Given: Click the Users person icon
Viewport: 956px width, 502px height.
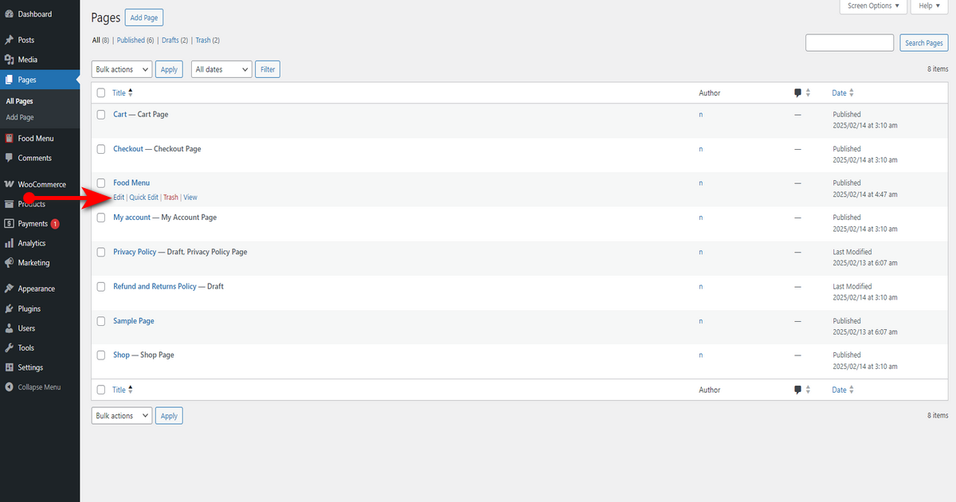Looking at the screenshot, I should tap(9, 328).
